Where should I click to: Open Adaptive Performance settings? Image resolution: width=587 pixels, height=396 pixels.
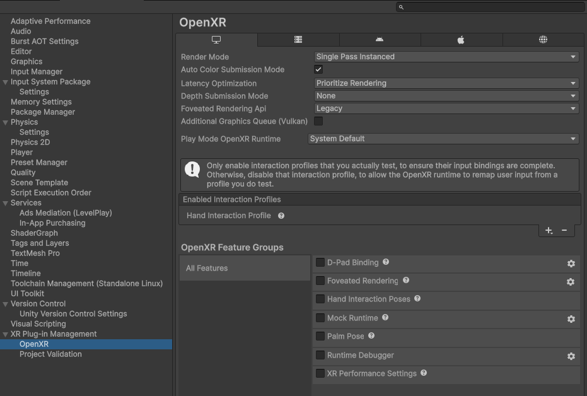coord(50,21)
